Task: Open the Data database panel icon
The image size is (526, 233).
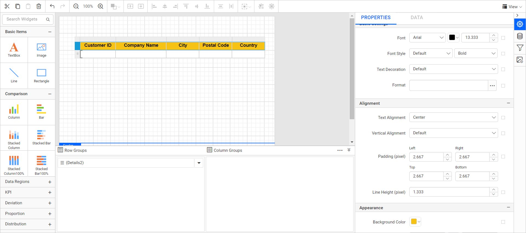Action: (x=520, y=36)
